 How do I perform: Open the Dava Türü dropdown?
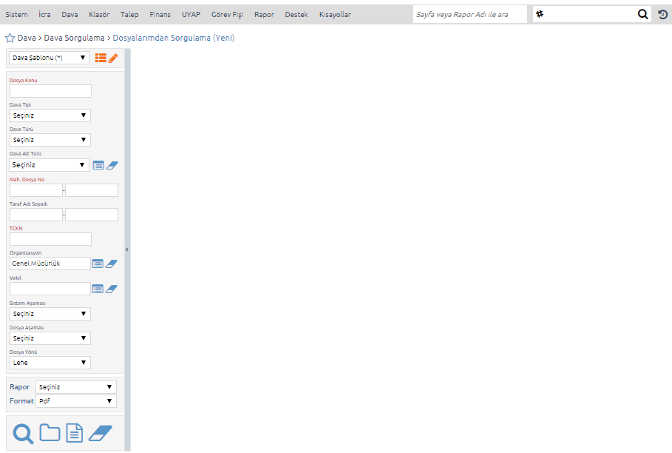[x=50, y=140]
